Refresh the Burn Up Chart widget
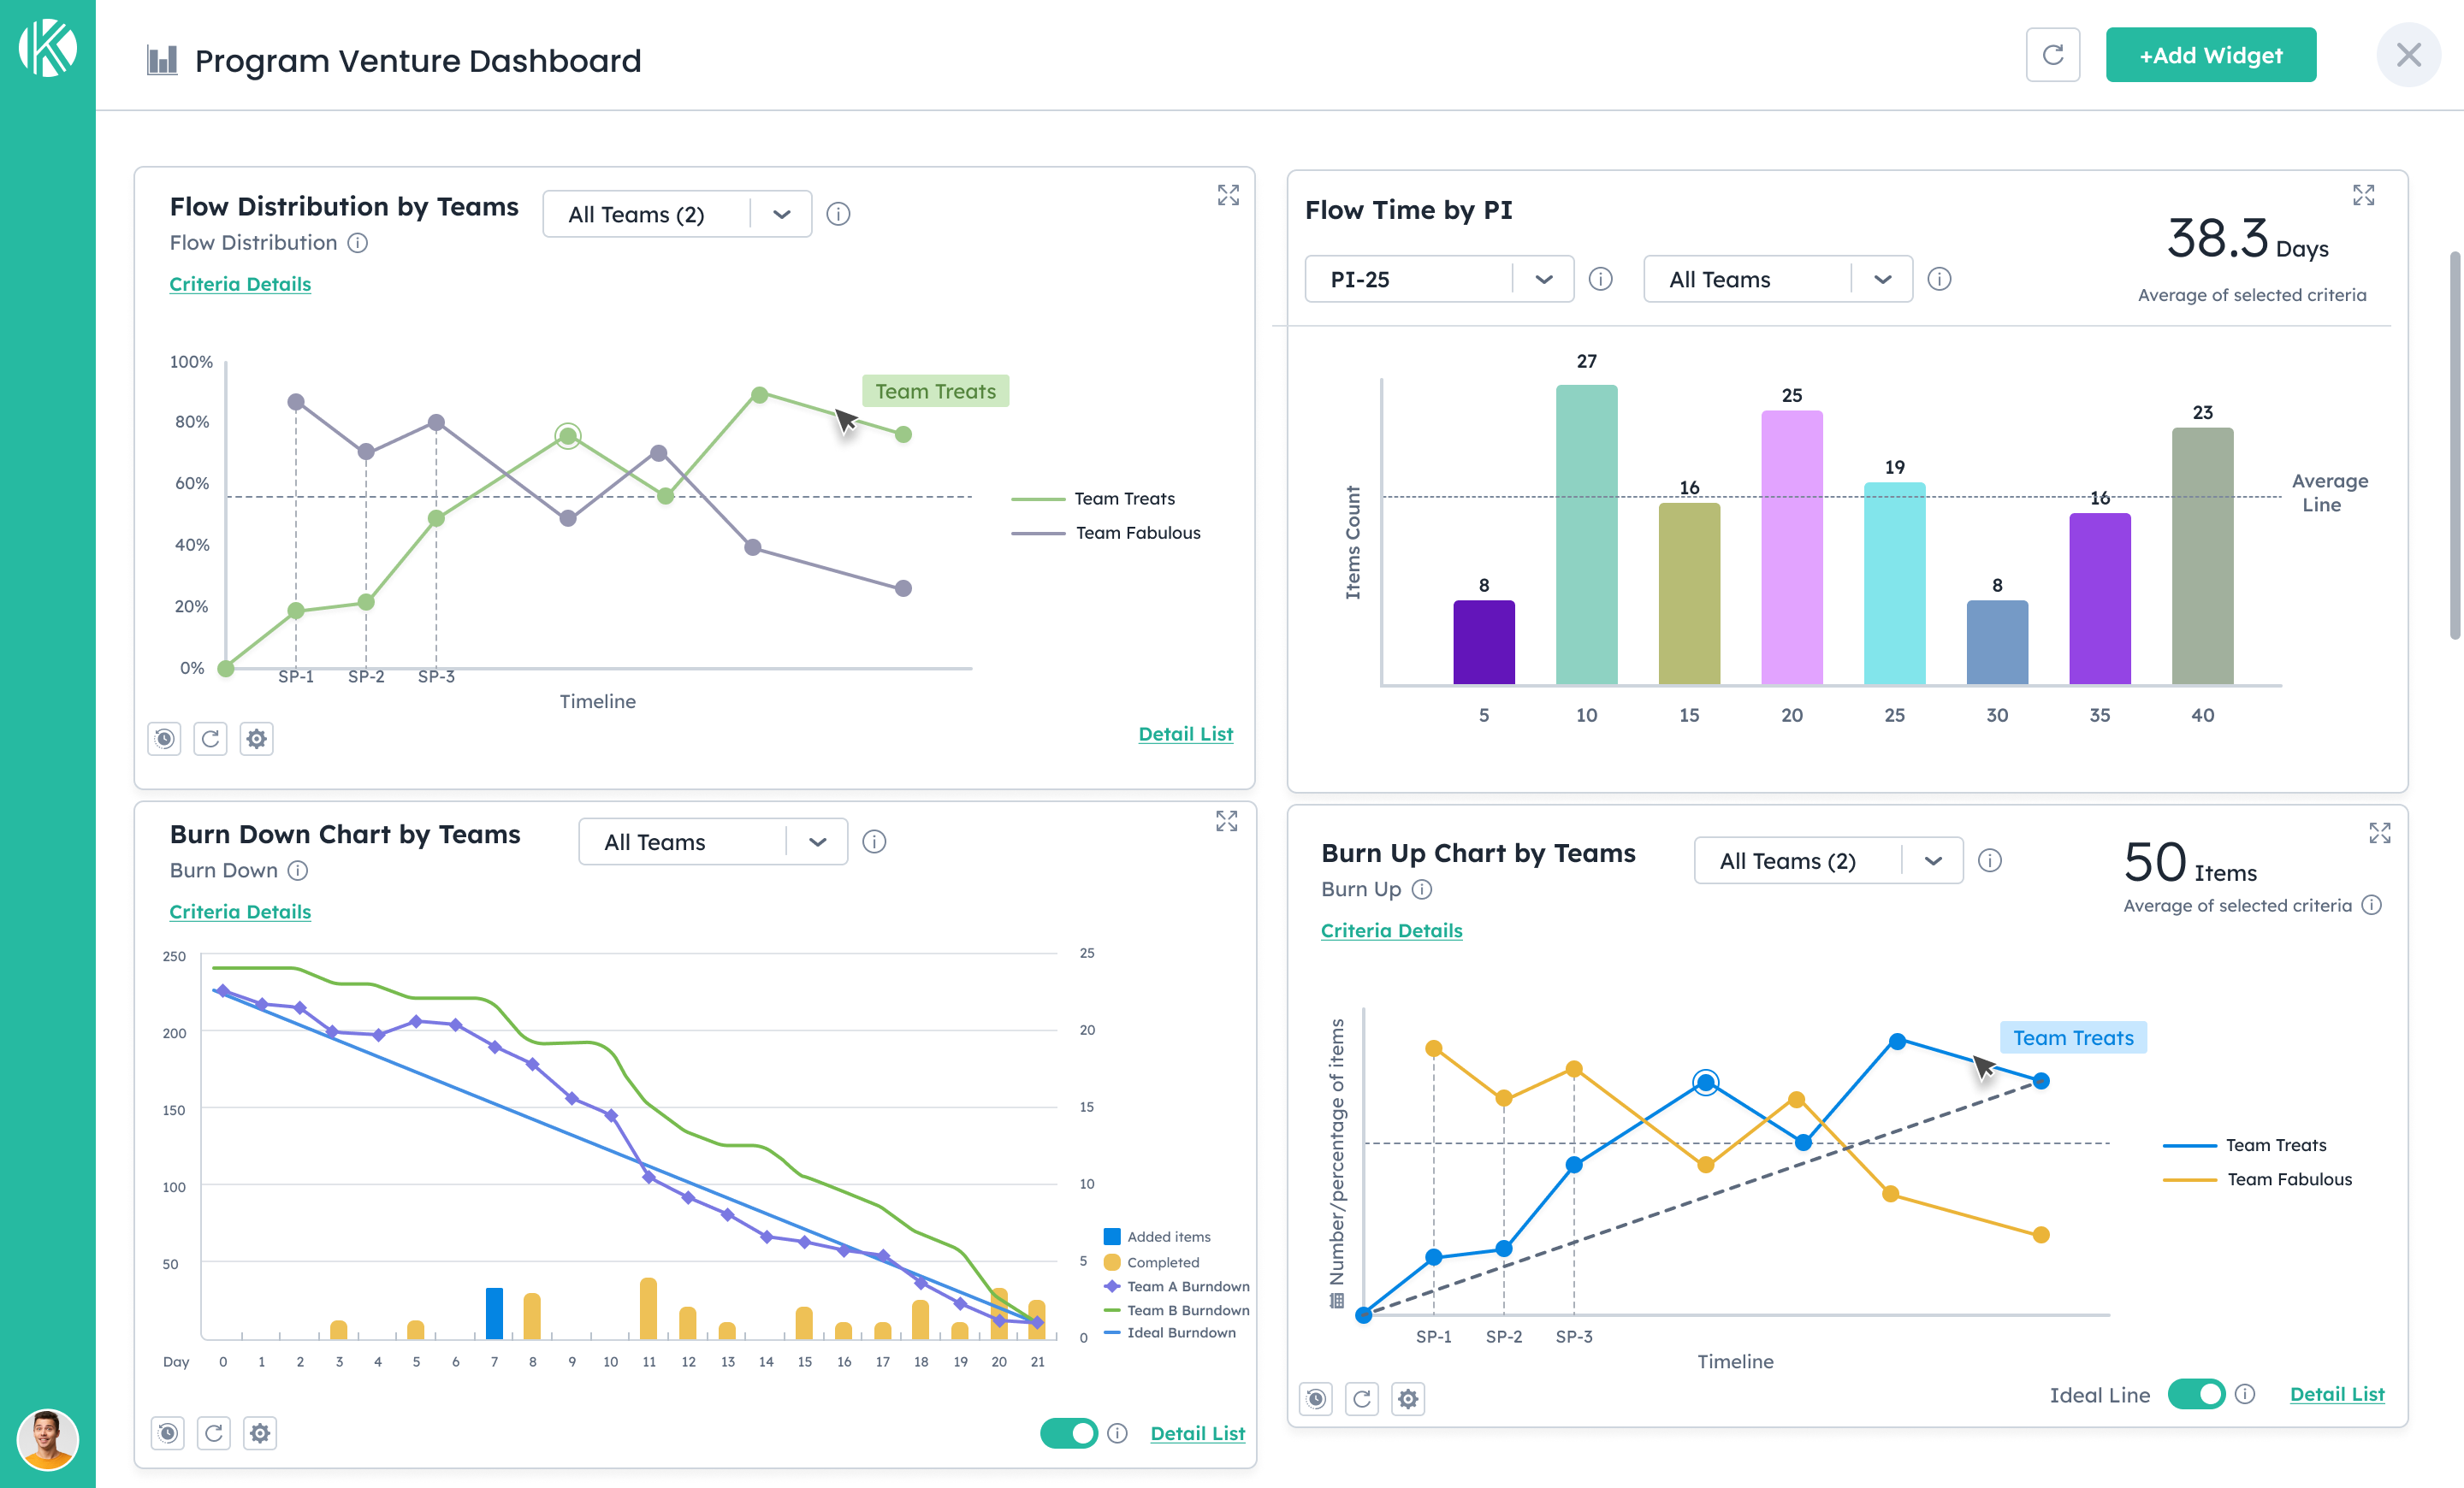Image resolution: width=2464 pixels, height=1488 pixels. [x=1361, y=1398]
